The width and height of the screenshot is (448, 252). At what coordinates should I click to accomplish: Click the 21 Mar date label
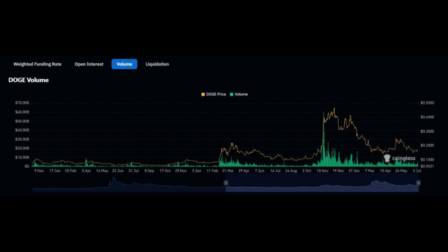(228, 171)
